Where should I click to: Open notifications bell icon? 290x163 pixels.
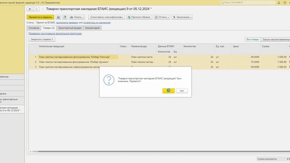point(279,3)
